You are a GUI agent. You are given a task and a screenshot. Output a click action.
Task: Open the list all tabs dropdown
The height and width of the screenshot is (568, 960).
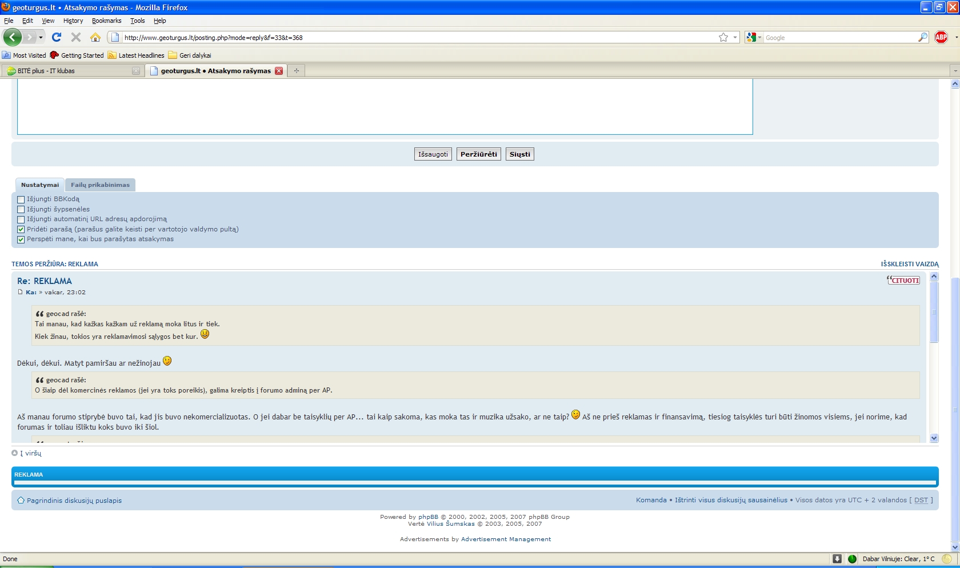tap(955, 71)
